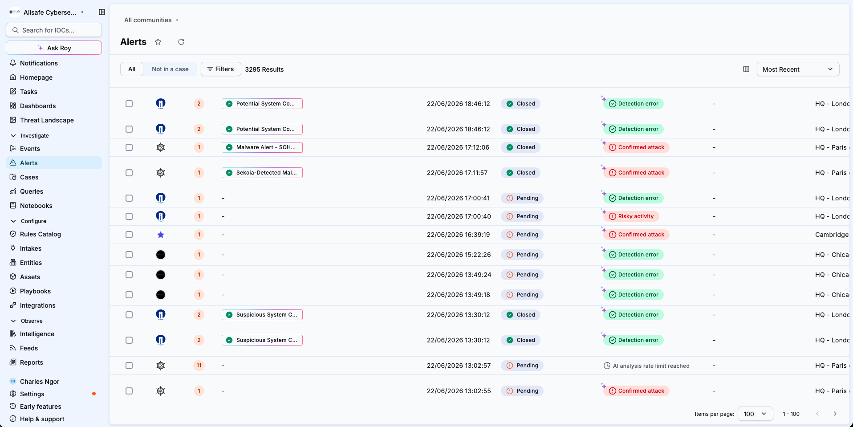Open Malware Alert - SOH... case tag

[262, 147]
